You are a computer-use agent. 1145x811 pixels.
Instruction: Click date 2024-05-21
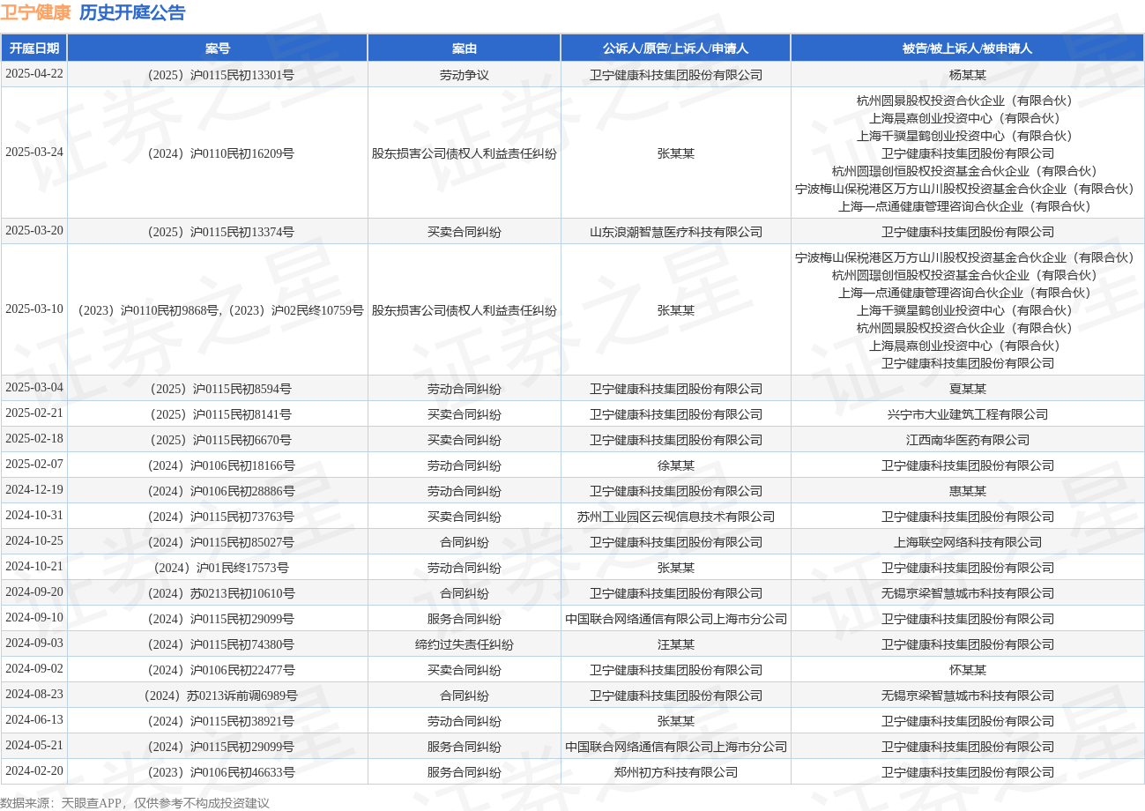pyautogui.click(x=34, y=745)
